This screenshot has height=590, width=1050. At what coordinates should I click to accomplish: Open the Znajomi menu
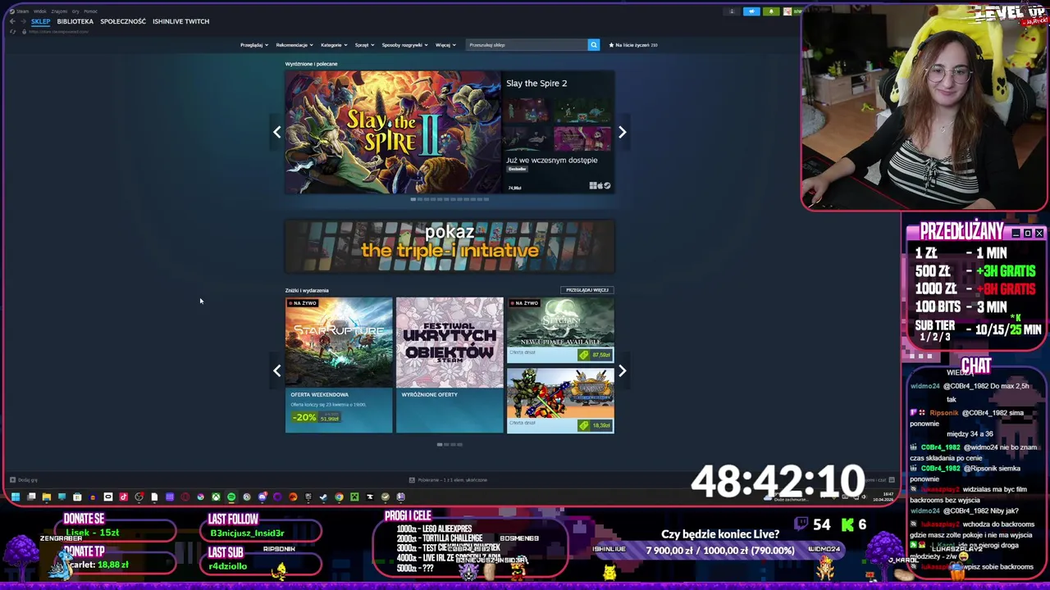[x=59, y=11]
